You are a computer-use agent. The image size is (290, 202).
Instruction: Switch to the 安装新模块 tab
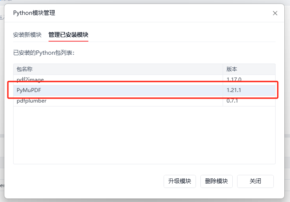[27, 35]
